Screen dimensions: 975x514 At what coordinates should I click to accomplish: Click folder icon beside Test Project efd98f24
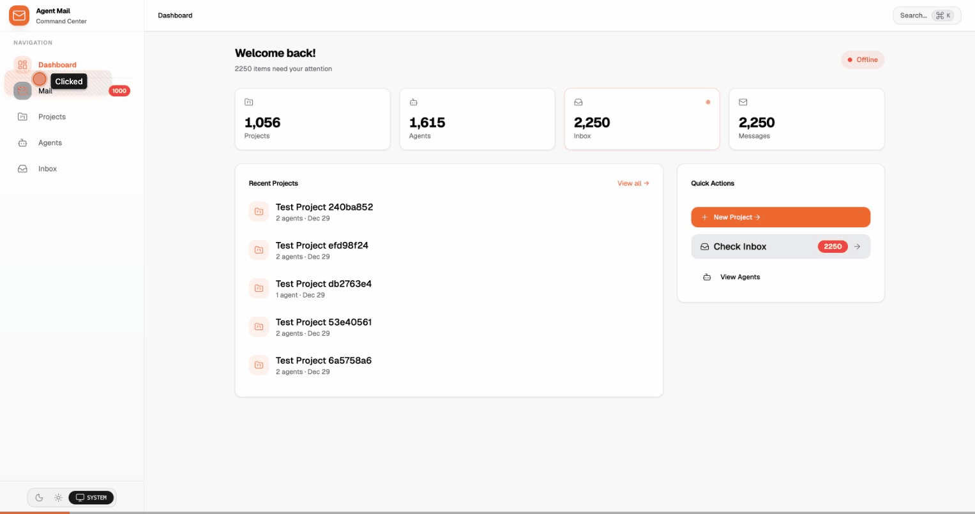[259, 250]
